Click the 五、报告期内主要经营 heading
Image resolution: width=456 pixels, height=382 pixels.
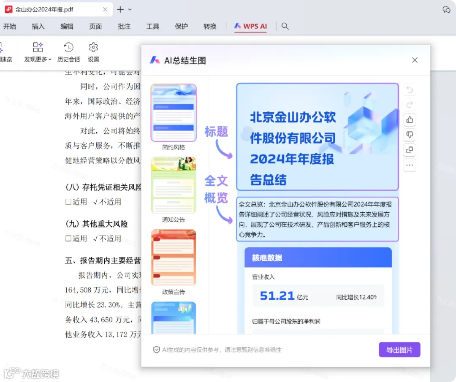tap(103, 260)
